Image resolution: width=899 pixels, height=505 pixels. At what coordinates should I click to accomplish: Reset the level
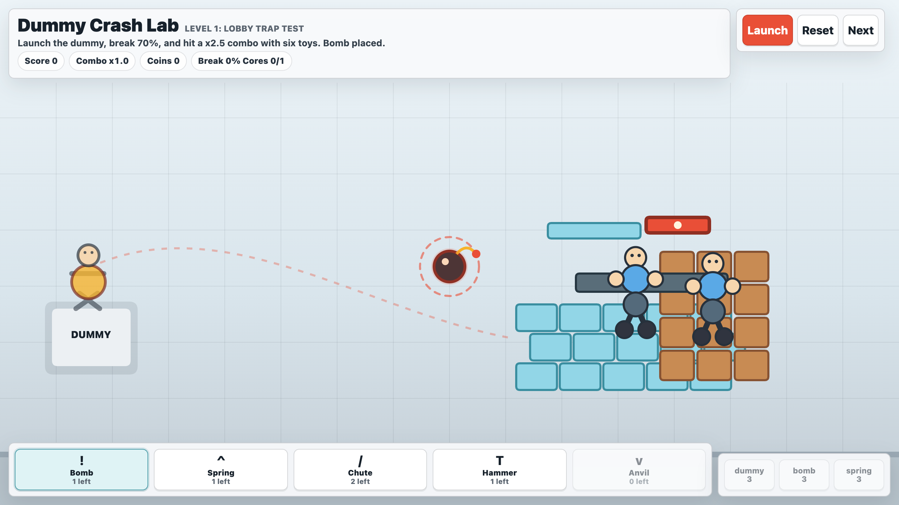tap(818, 30)
